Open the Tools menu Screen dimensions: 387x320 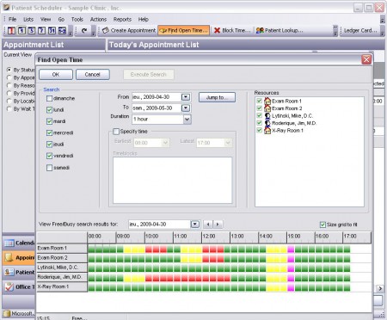click(x=77, y=20)
